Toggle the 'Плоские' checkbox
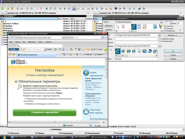The image size is (185, 139). (x=165, y=28)
